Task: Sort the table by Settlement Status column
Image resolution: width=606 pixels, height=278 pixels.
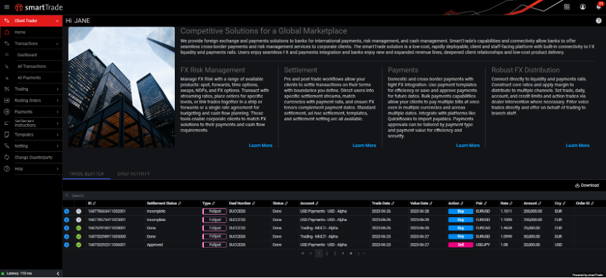Action: (163, 203)
